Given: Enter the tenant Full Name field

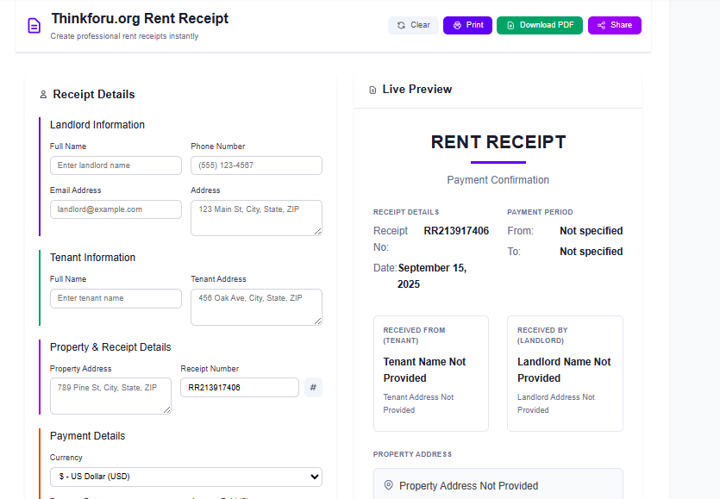Looking at the screenshot, I should [x=116, y=298].
